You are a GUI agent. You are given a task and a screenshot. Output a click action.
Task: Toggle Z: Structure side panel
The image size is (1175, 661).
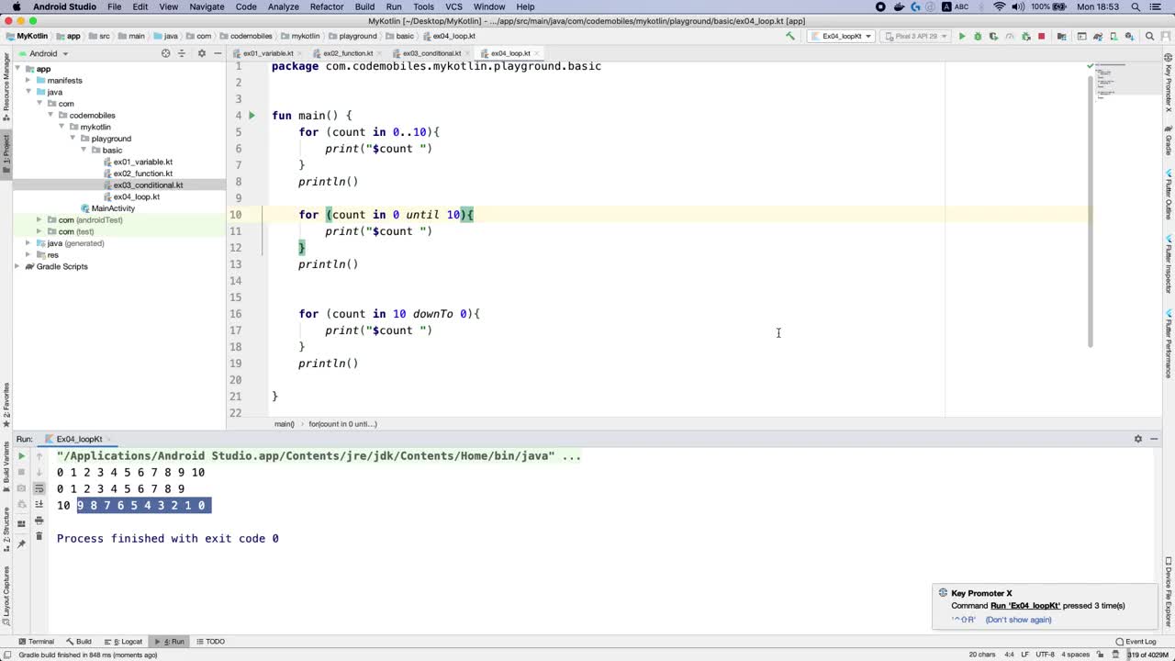(x=6, y=527)
